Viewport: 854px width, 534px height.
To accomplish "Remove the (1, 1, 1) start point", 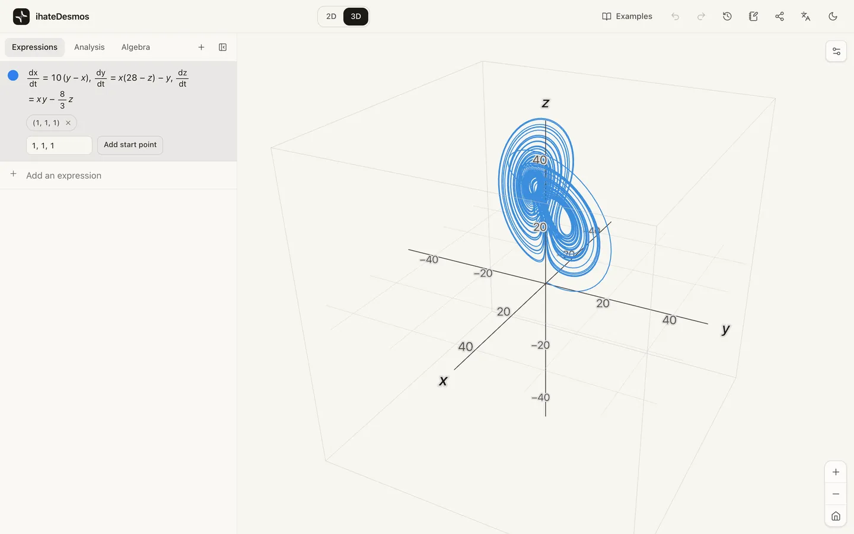I will click(68, 123).
